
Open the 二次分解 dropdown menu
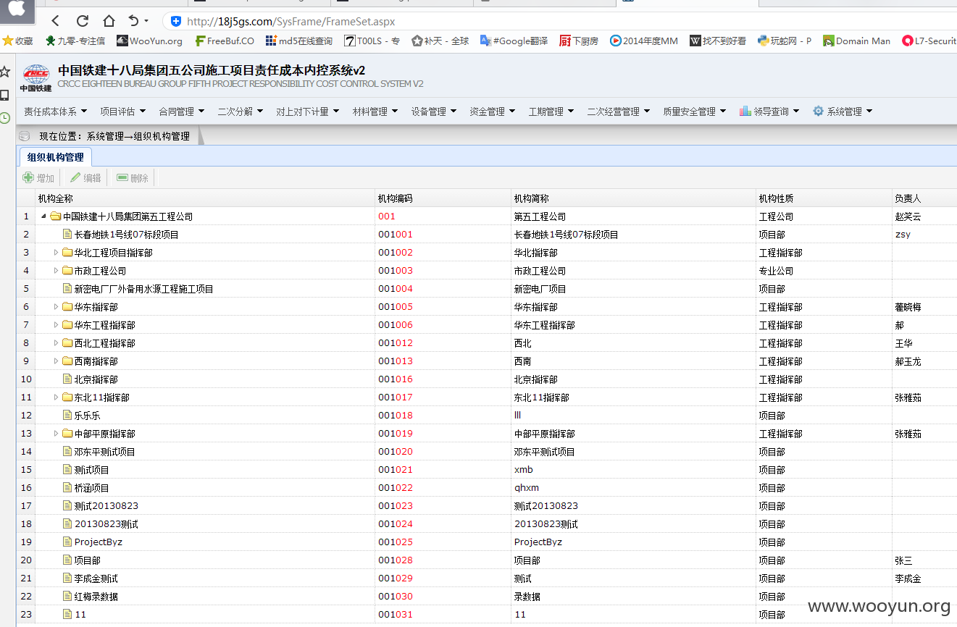[240, 111]
